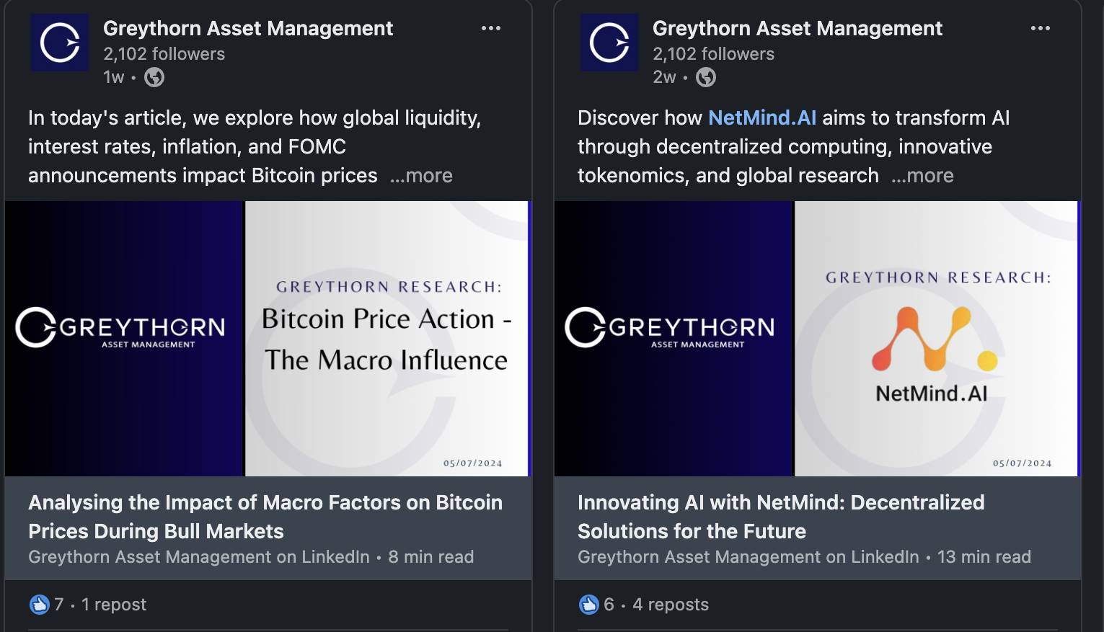This screenshot has width=1104, height=632.
Task: Open NetMind.AI research article thumbnail
Action: 818,339
